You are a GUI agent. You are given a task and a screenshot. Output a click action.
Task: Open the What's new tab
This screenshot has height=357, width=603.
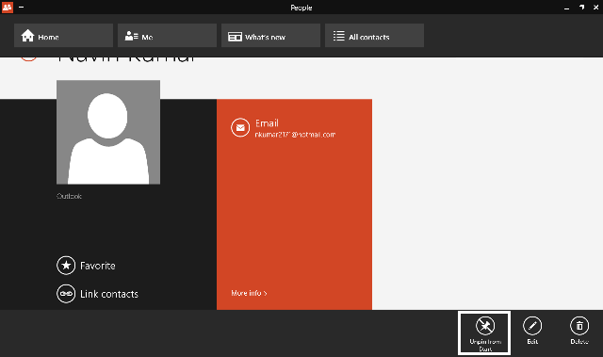[270, 36]
